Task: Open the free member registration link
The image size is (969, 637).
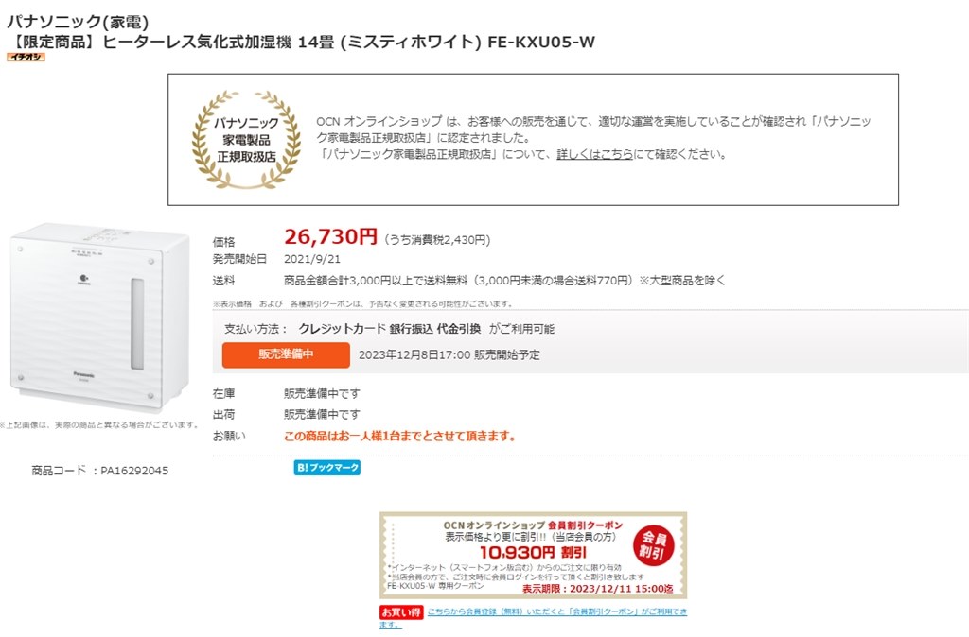Action: tap(534, 617)
